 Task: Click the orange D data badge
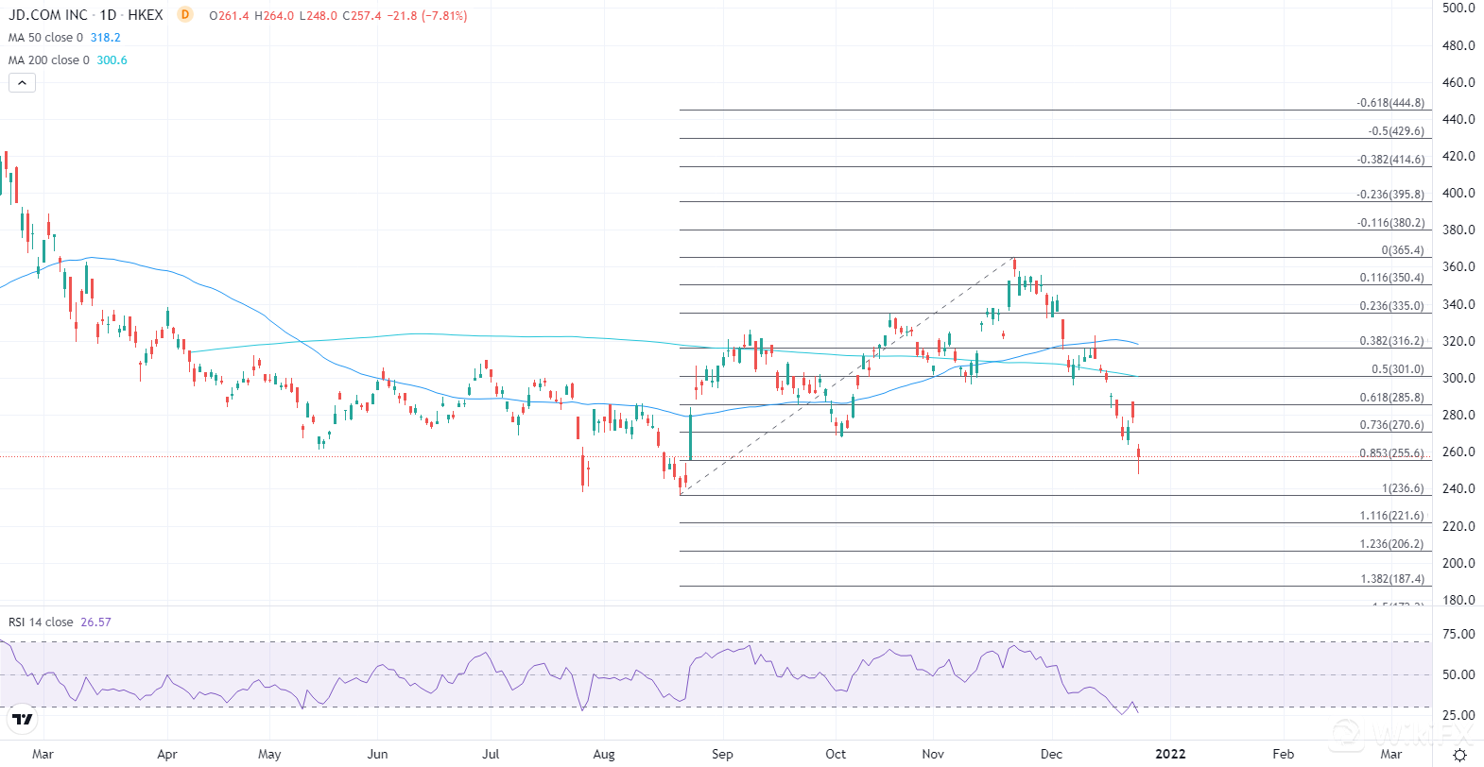[185, 15]
